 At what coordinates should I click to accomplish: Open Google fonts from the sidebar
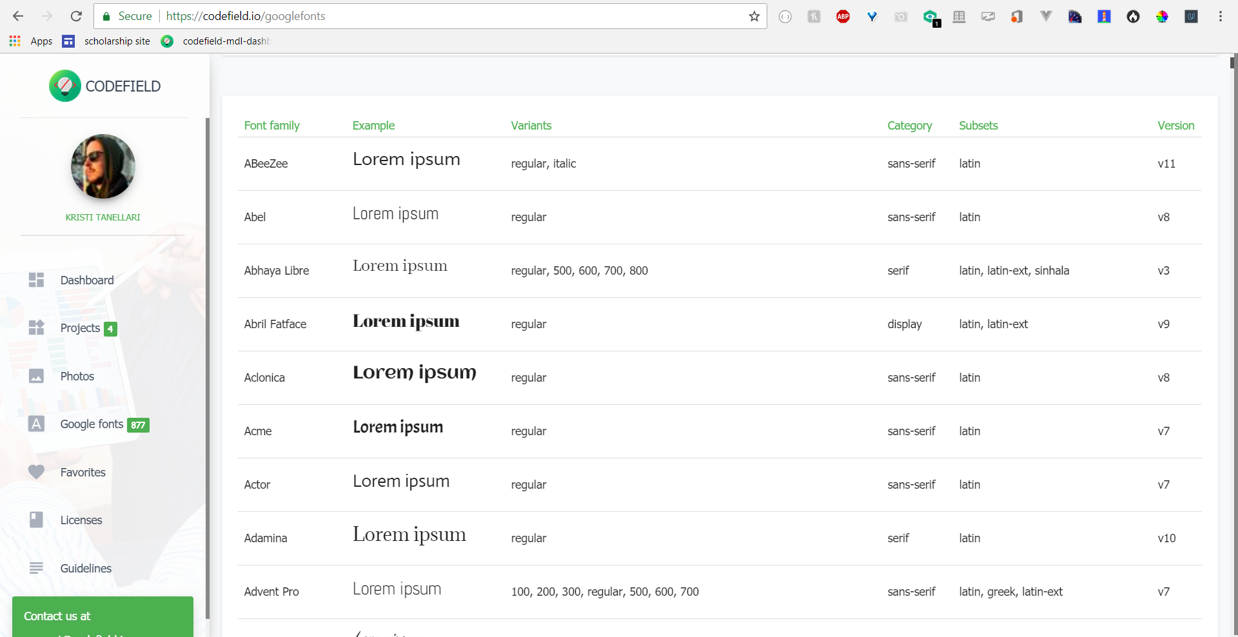pyautogui.click(x=92, y=424)
